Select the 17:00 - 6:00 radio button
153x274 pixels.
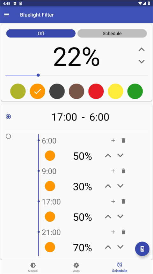point(8,116)
